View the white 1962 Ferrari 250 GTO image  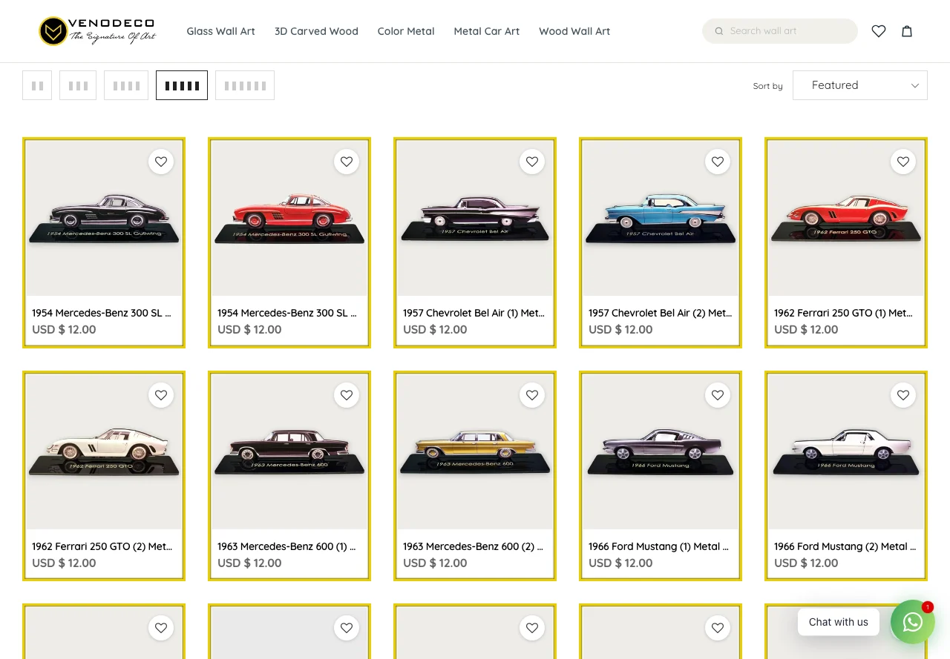104,452
